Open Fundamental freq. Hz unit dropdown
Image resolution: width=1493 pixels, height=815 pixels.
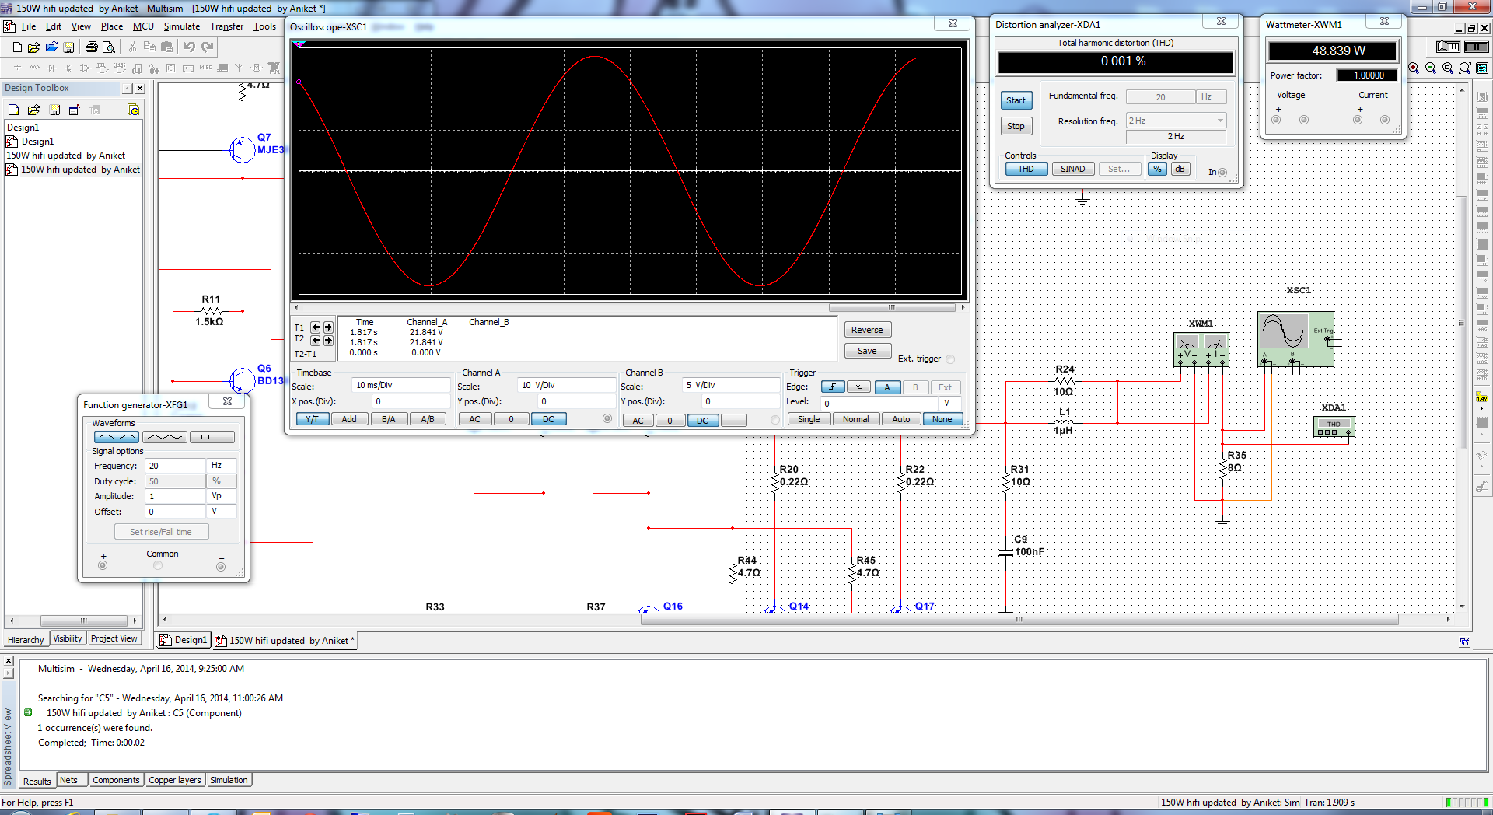[x=1212, y=97]
